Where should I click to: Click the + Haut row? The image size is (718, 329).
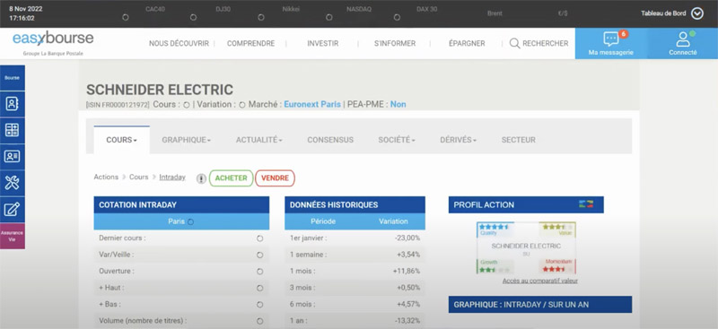[181, 288]
